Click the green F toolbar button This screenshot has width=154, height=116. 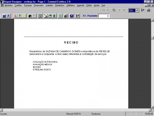(20, 16)
